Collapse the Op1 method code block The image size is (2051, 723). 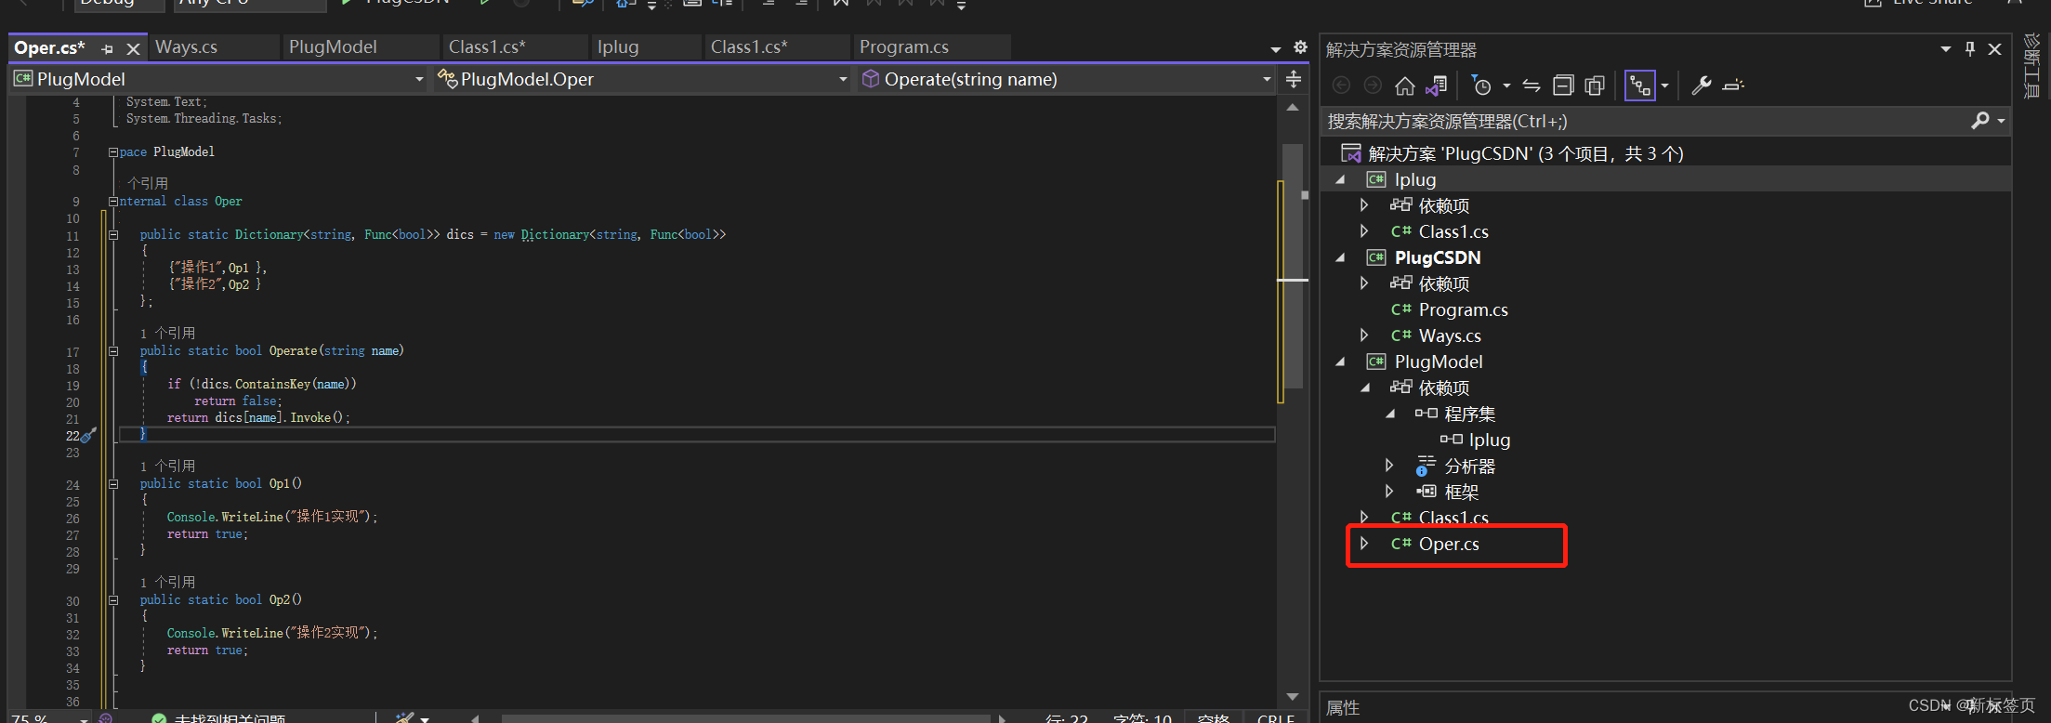tap(113, 483)
